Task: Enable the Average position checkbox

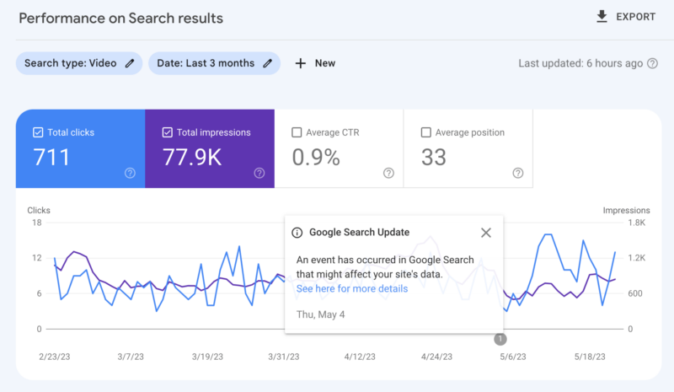Action: [426, 132]
